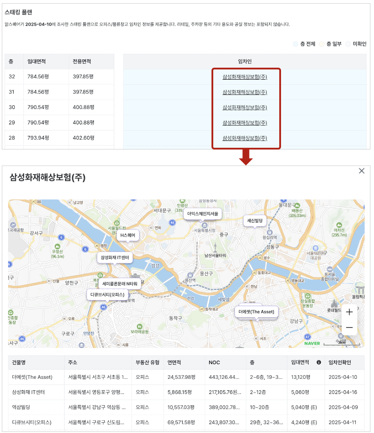Click the 임차인확인 column header
374x433 pixels.
(x=345, y=362)
